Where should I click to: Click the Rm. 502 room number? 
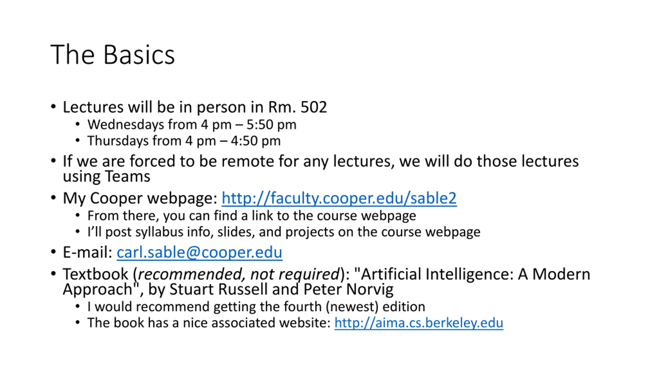[297, 107]
